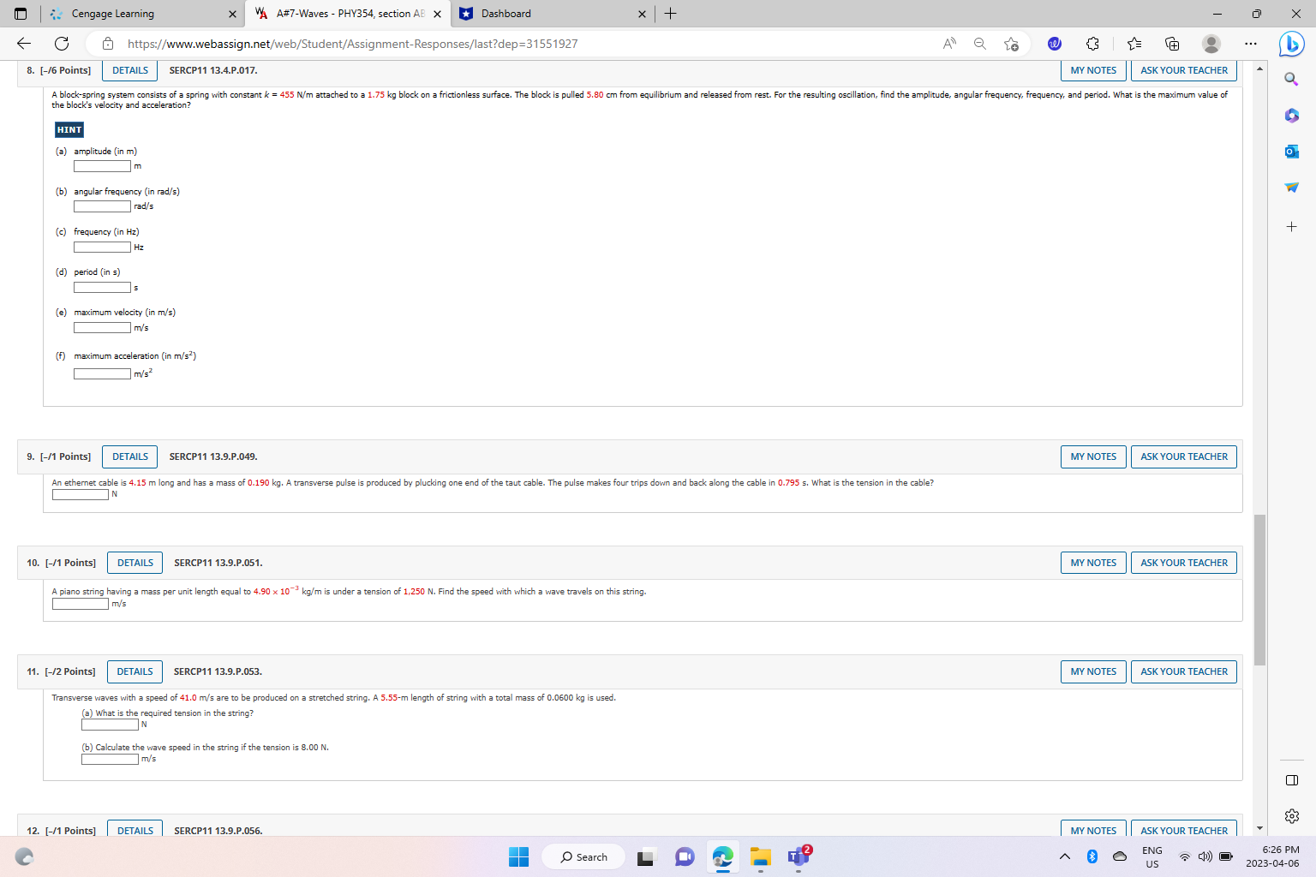The width and height of the screenshot is (1316, 877).
Task: Open Microsoft 365 from the sidebar
Action: click(x=1291, y=116)
